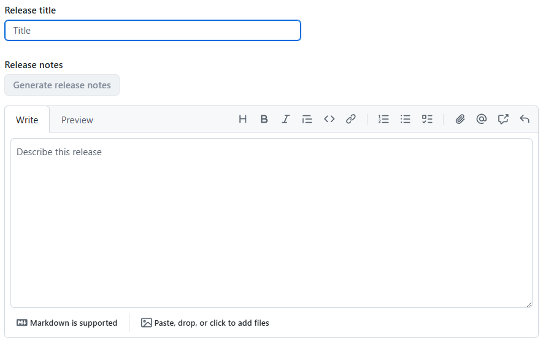Switch to the Write tab
This screenshot has height=338, width=551.
27,120
